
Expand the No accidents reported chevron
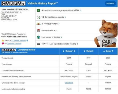81,10
